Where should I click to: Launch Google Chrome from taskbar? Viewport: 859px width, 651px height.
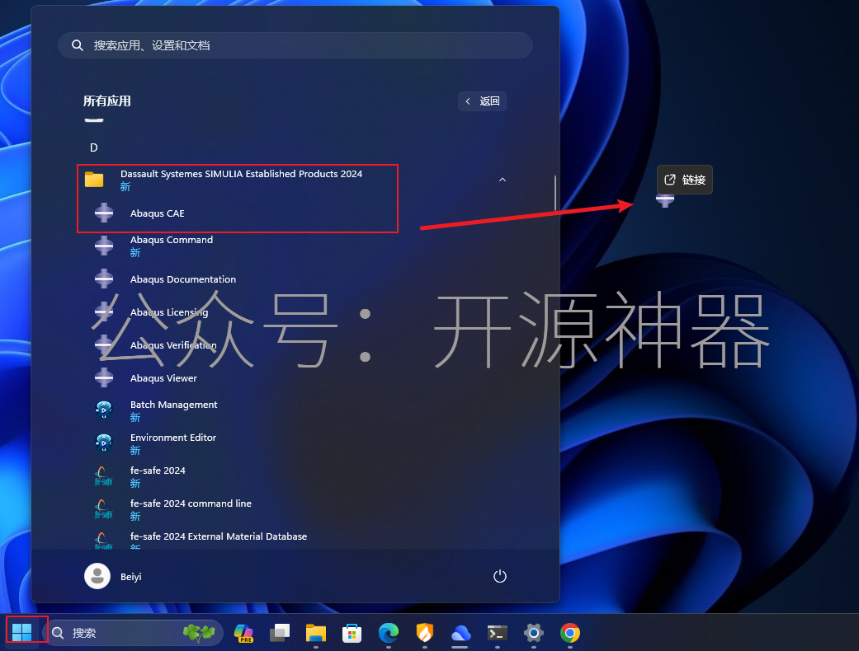click(569, 633)
